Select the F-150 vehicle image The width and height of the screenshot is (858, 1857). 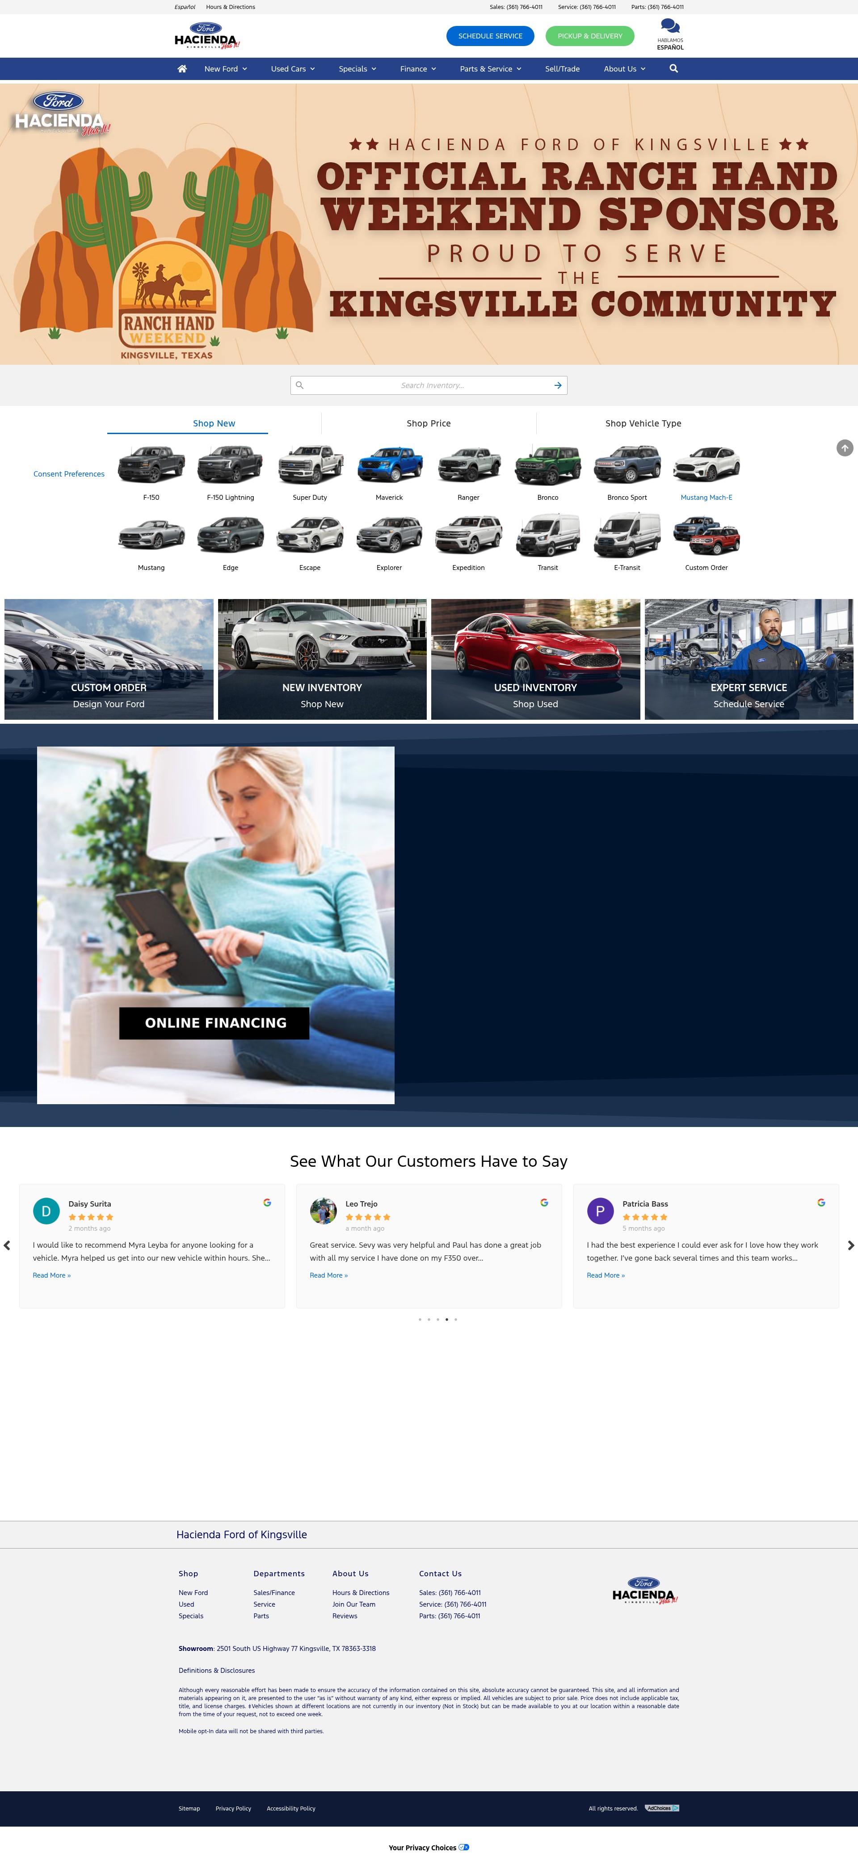pyautogui.click(x=151, y=464)
